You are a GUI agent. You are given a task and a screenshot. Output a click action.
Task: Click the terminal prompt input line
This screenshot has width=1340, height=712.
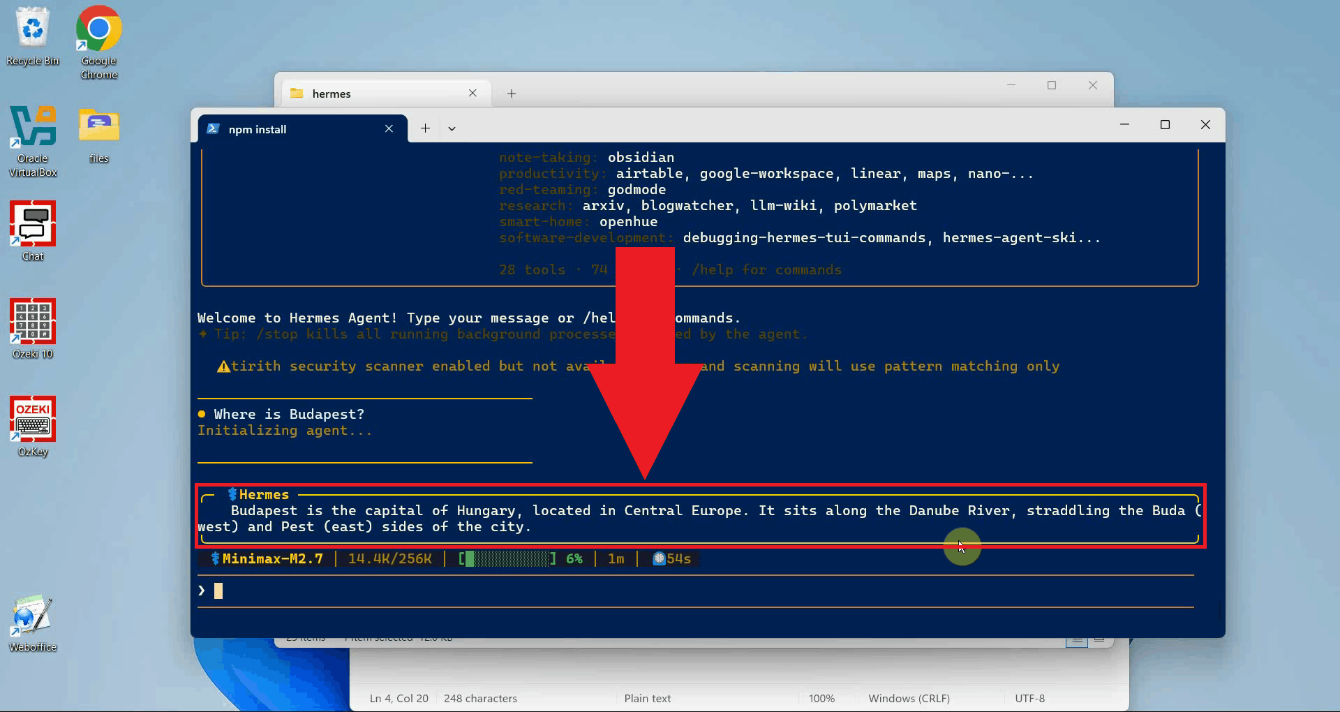(696, 591)
